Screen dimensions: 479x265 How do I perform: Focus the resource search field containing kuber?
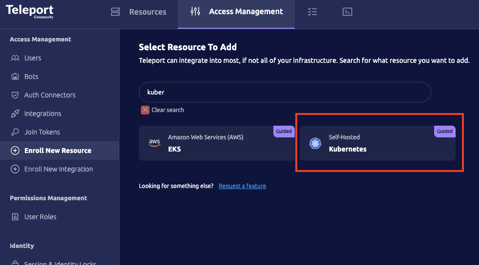(285, 92)
